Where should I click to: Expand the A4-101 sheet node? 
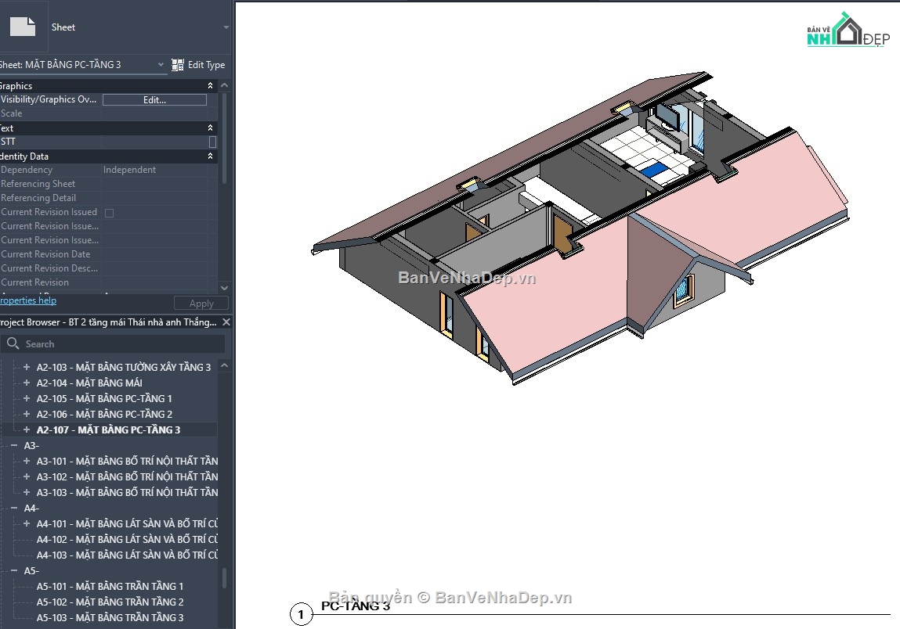pyautogui.click(x=27, y=523)
